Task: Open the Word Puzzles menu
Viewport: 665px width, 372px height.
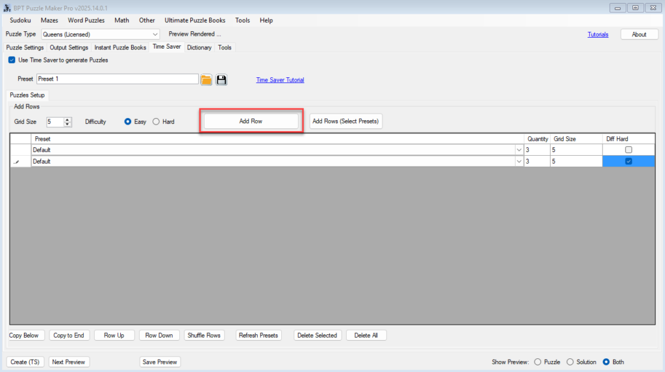Action: 86,20
